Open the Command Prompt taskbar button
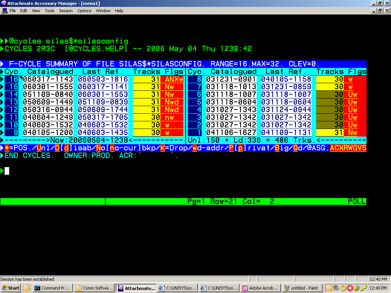The image size is (391, 293). point(52,288)
